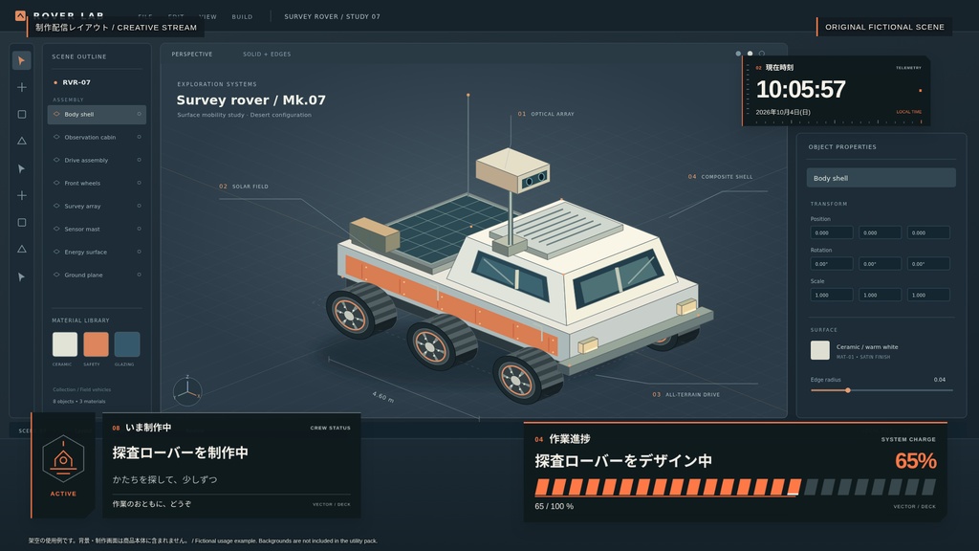Choose the SOLID + EDGES display mode
This screenshot has width=979, height=551.
(267, 55)
